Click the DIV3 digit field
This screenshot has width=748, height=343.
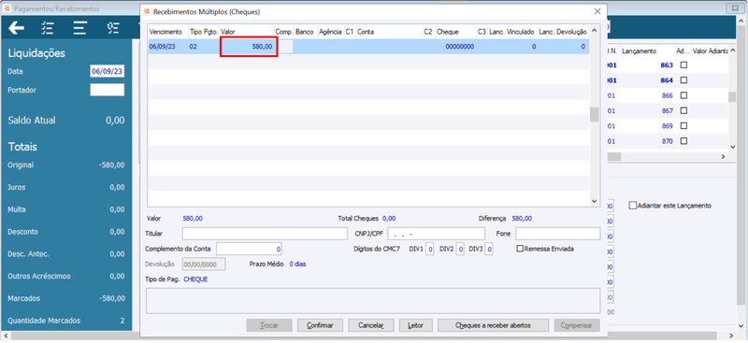489,249
